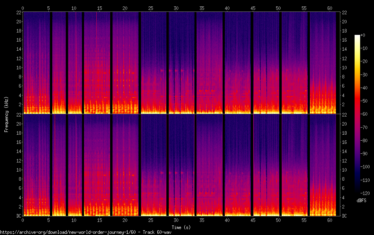Click the 60 tick on top time axis
Viewport: 374px width, 235px height.
pyautogui.click(x=329, y=8)
